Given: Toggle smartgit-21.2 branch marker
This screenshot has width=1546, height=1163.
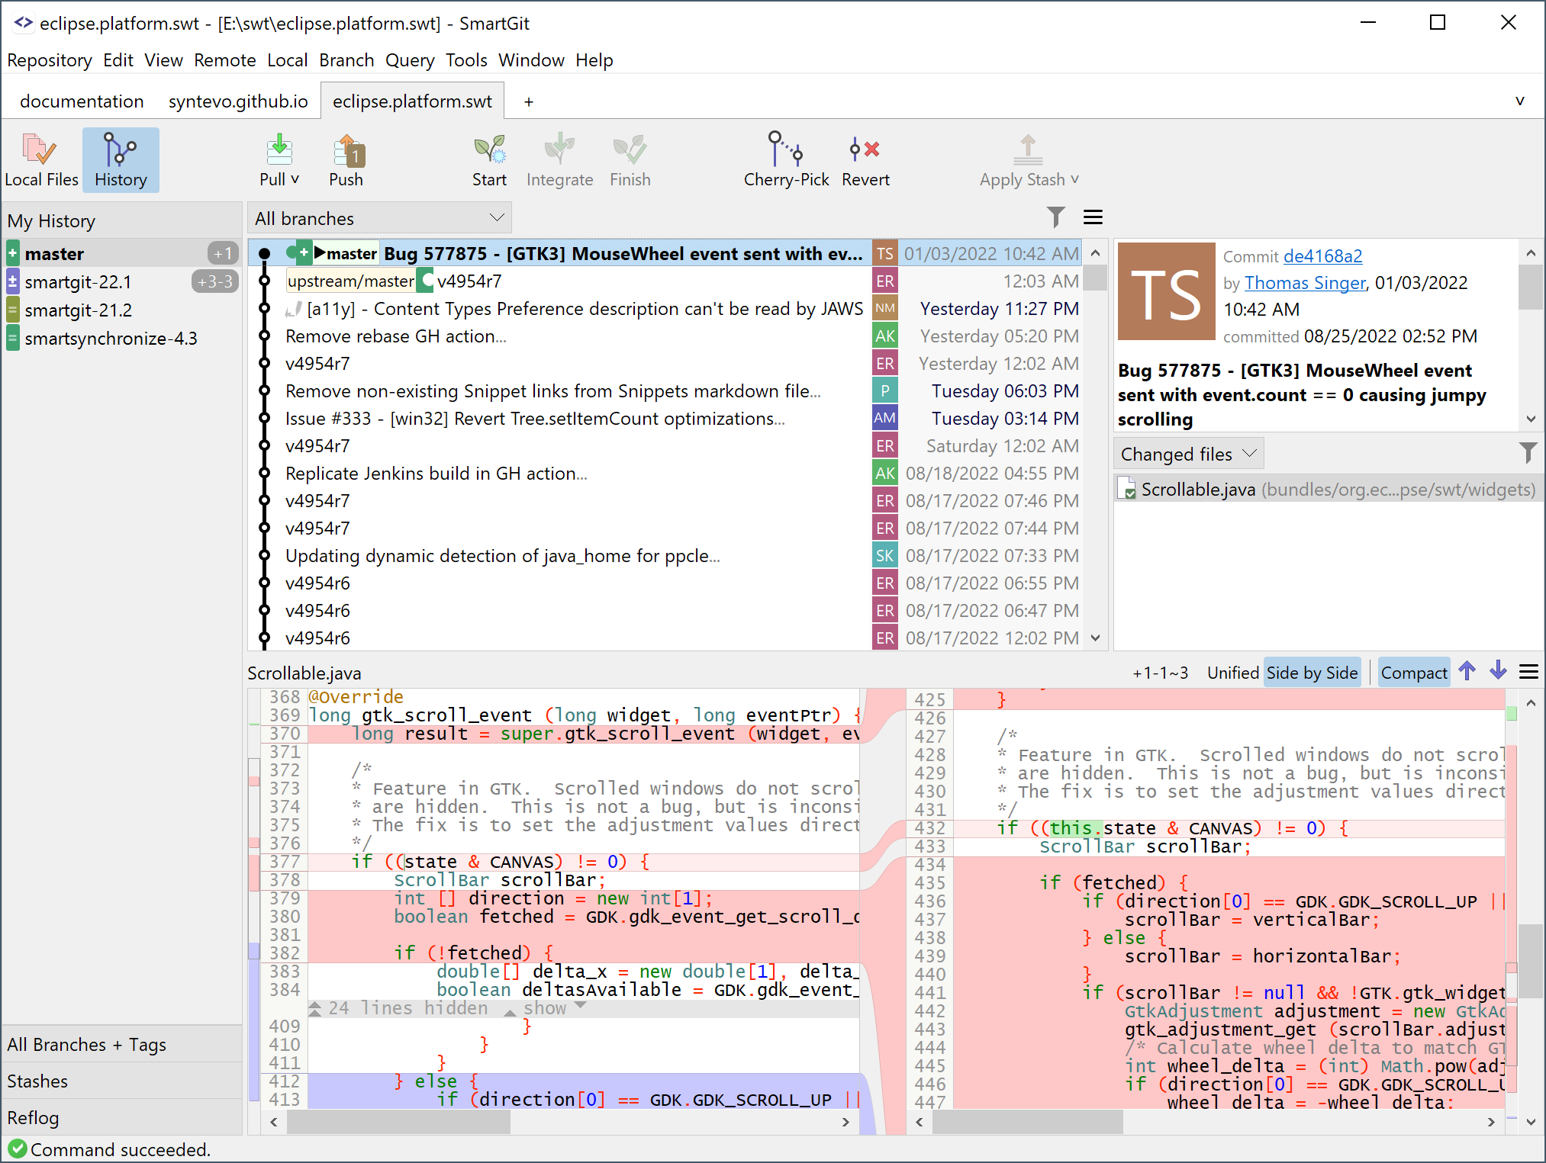Looking at the screenshot, I should (x=13, y=310).
